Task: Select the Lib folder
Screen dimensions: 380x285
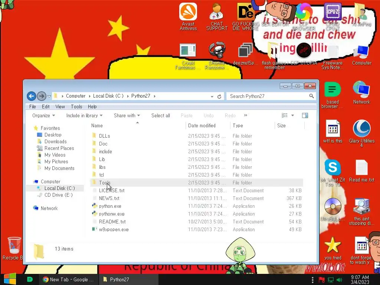Action: [196, 159]
